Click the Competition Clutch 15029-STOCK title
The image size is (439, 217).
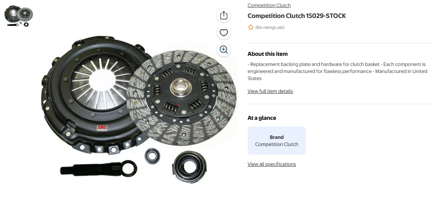(296, 16)
